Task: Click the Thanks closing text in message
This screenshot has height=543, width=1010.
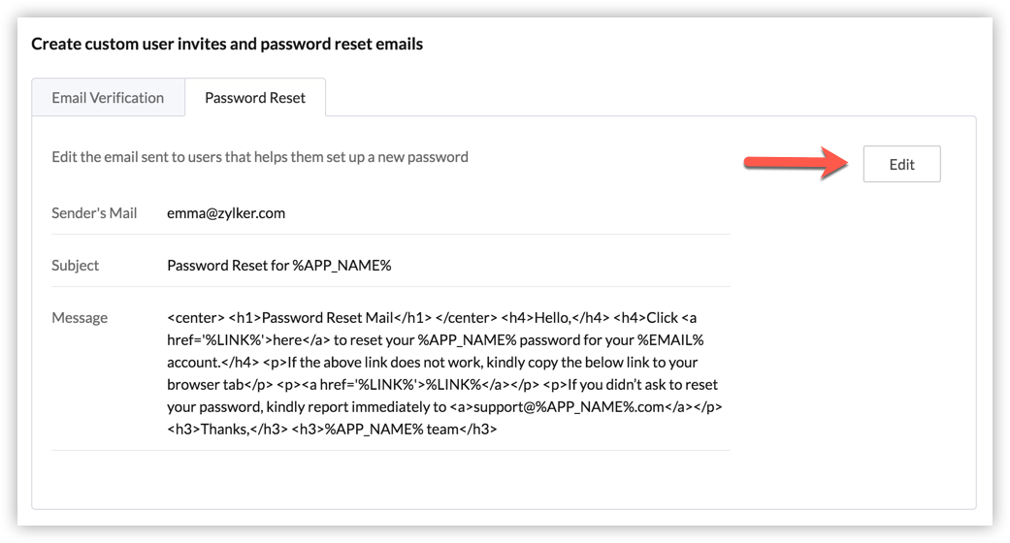Action: tap(225, 430)
